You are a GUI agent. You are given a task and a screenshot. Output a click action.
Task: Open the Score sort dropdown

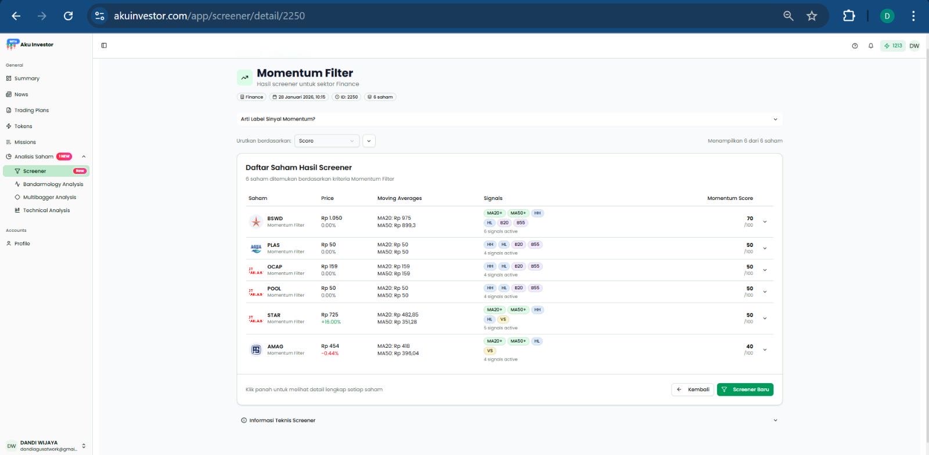(327, 141)
